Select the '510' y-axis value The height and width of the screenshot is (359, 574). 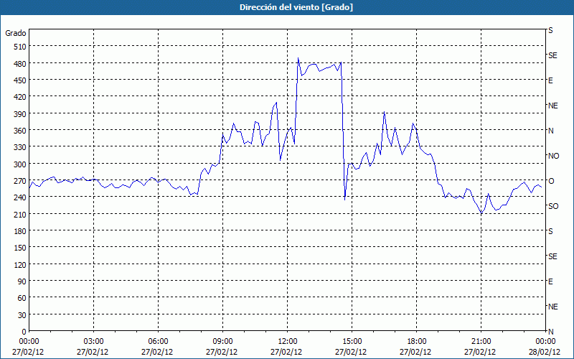[x=20, y=47]
